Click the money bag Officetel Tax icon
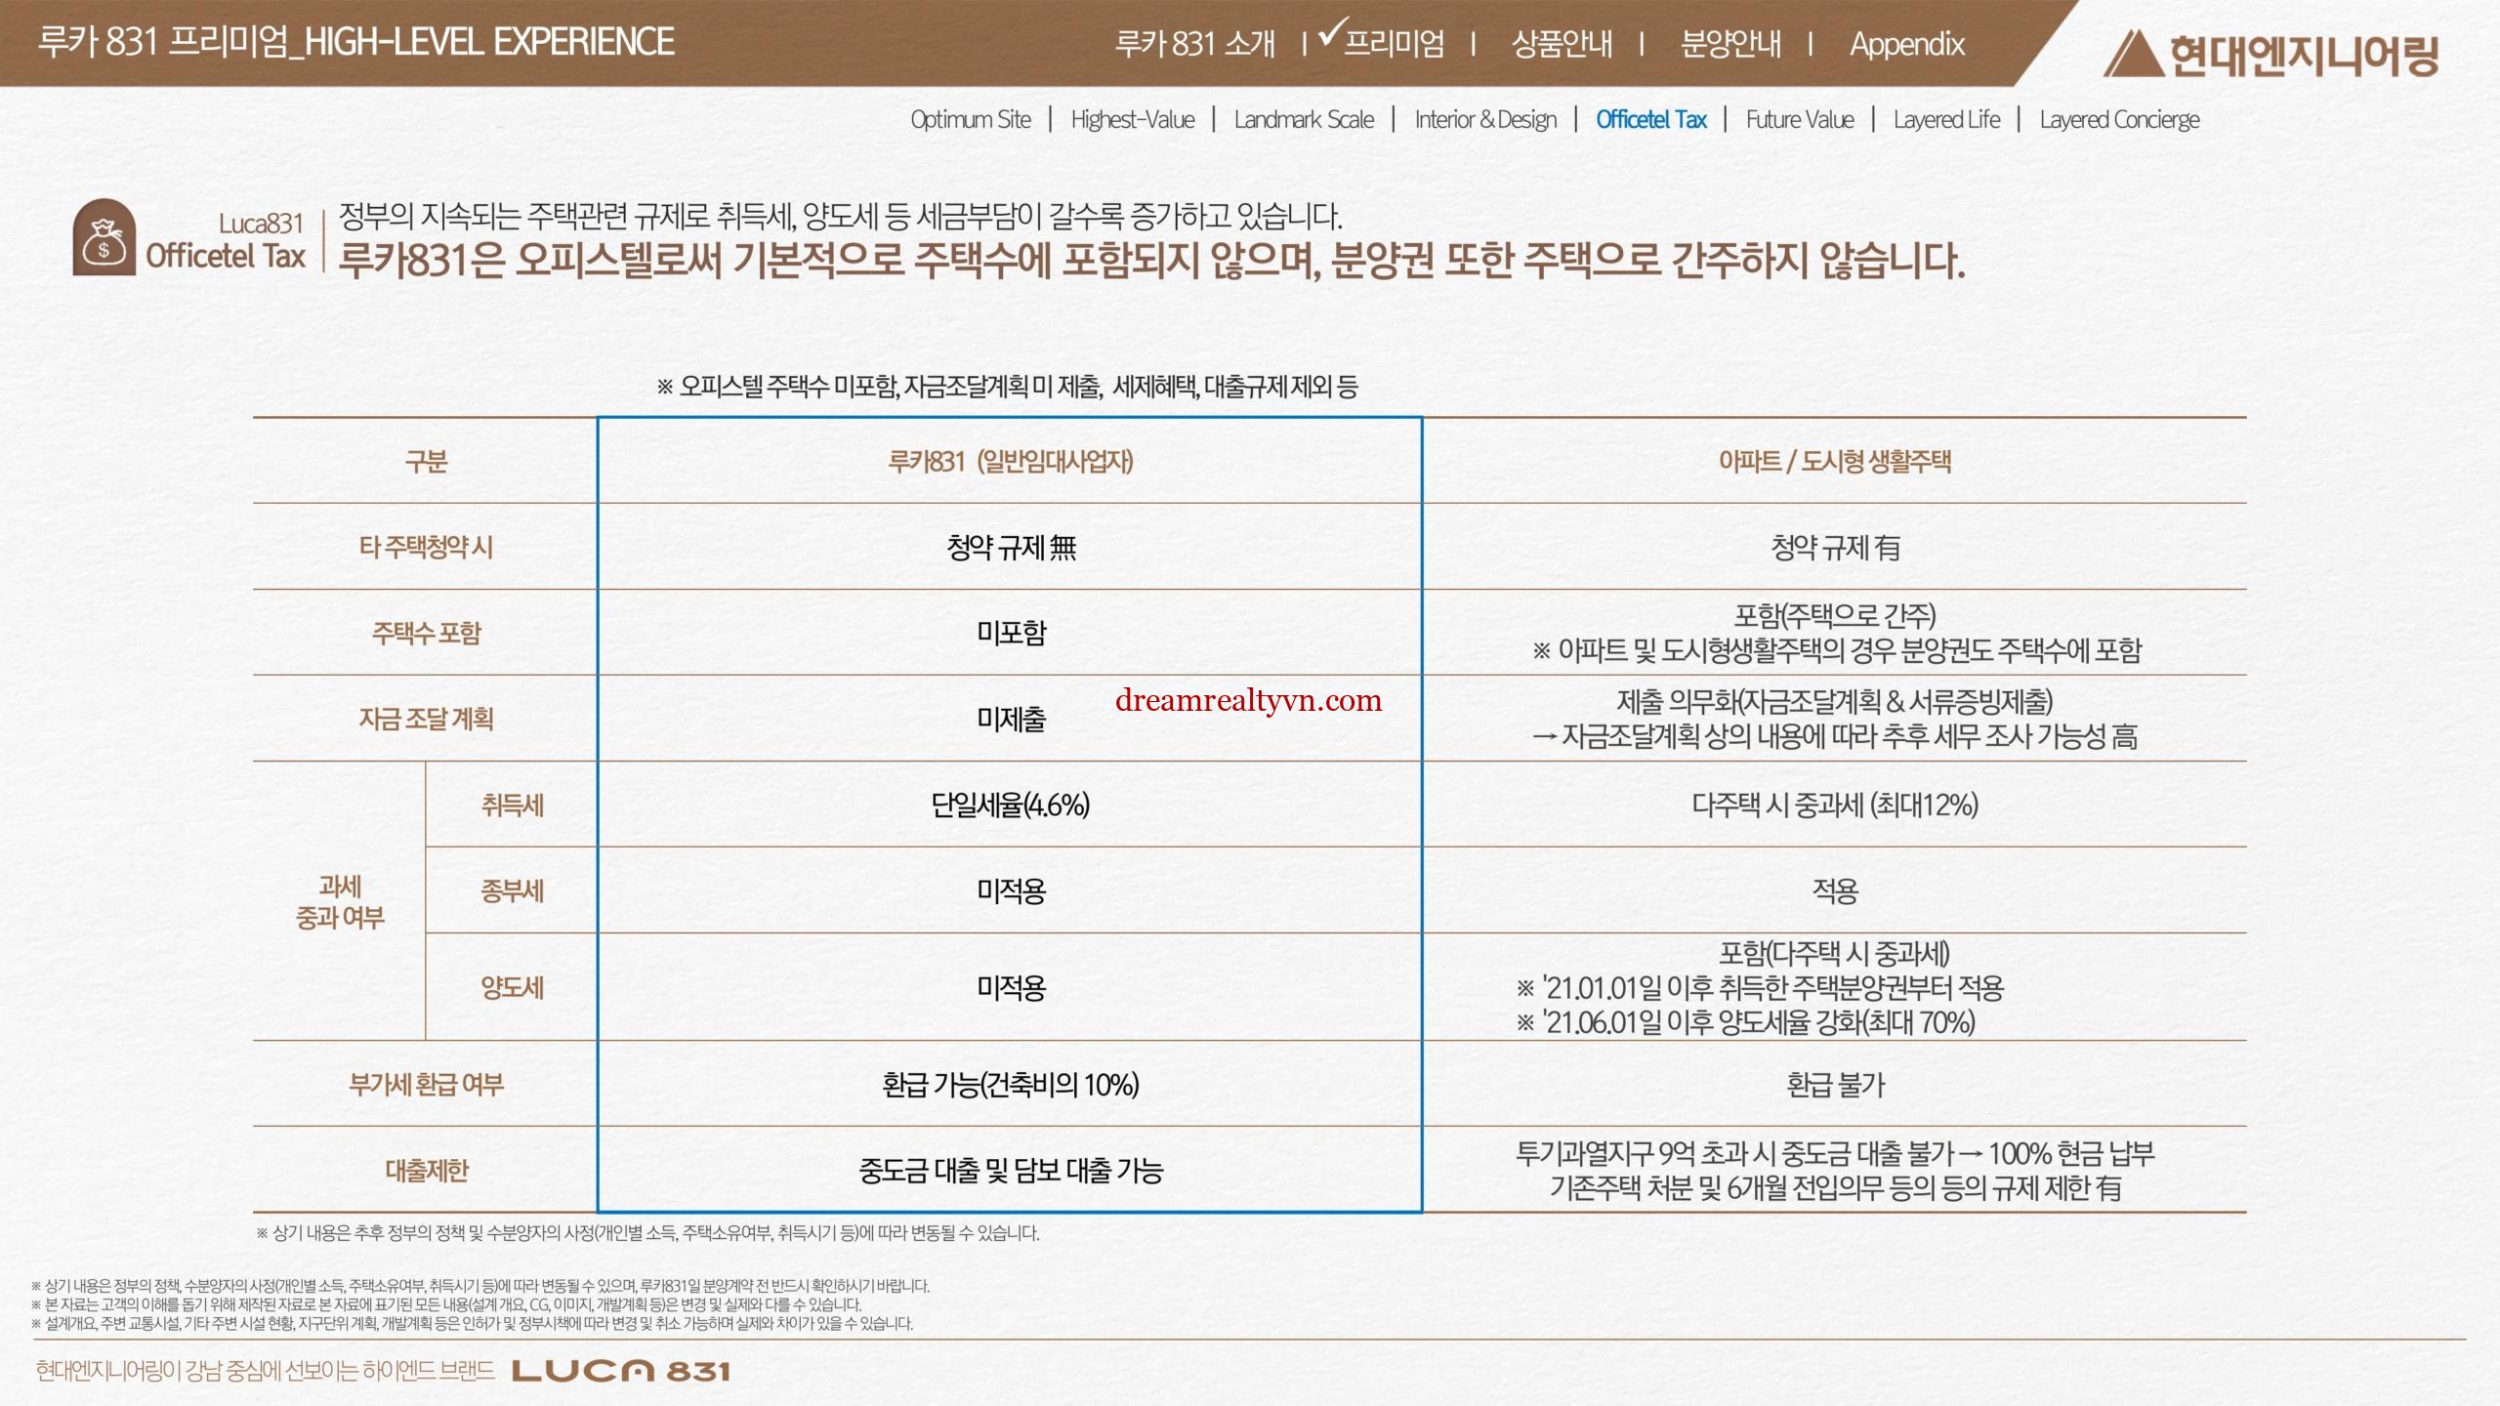This screenshot has height=1406, width=2500. tap(104, 237)
